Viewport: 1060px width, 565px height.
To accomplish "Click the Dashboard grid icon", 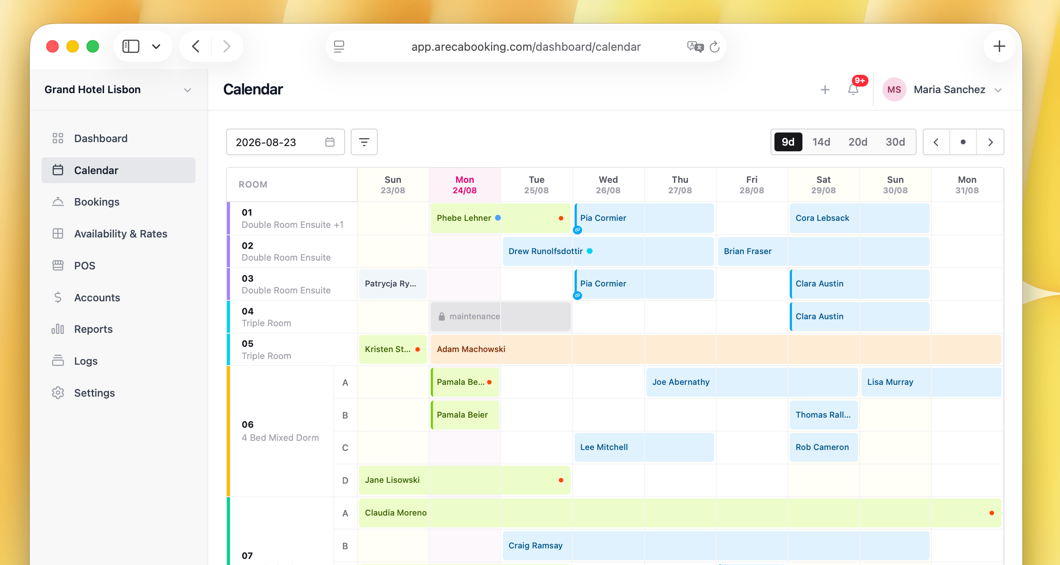I will point(58,139).
